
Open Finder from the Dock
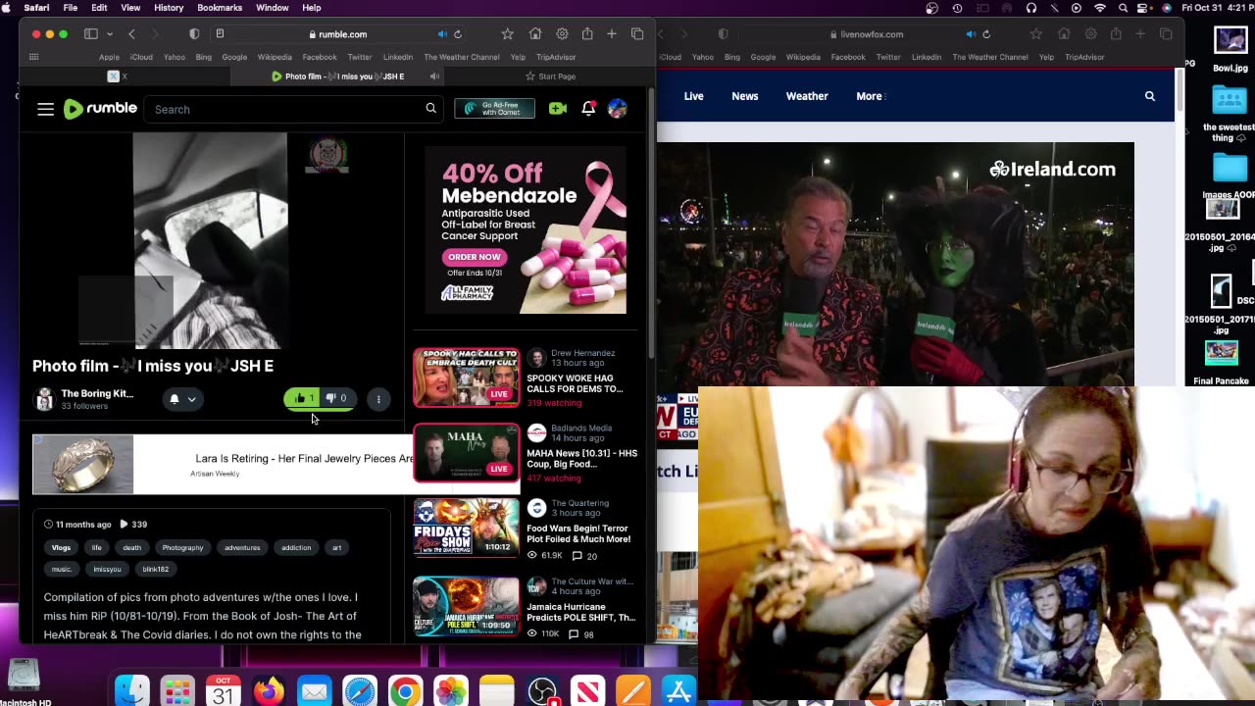(132, 692)
